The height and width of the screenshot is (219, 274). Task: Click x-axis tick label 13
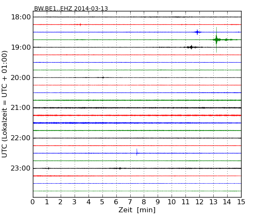pos(213,202)
